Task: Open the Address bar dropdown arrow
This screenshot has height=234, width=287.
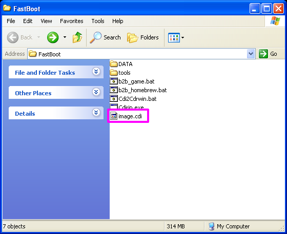Action: click(251, 54)
